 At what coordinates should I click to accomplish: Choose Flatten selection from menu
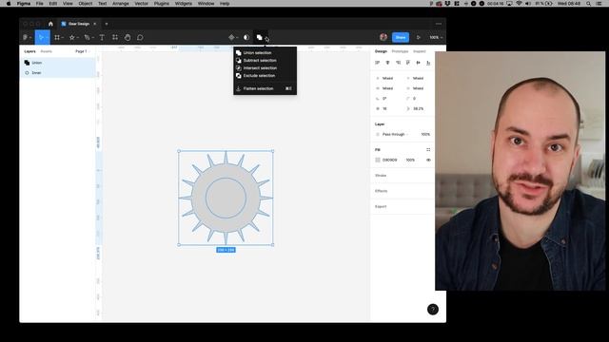[265, 88]
